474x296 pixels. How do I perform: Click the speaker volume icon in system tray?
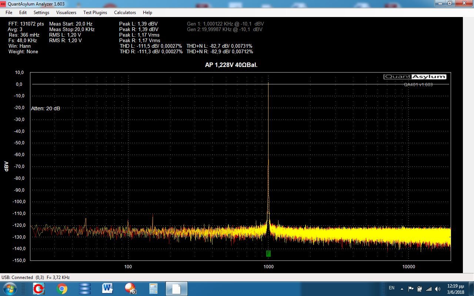[438, 289]
